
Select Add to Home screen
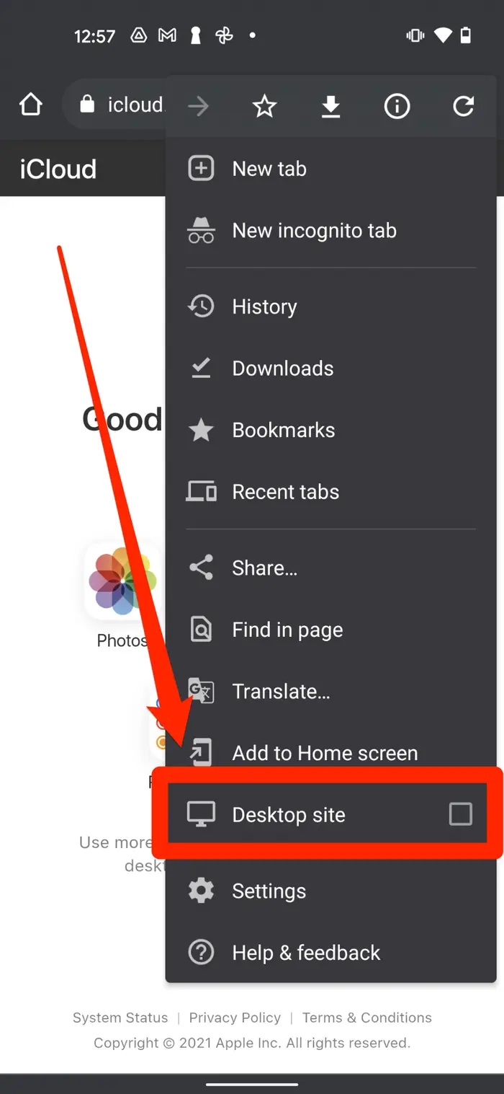click(331, 753)
